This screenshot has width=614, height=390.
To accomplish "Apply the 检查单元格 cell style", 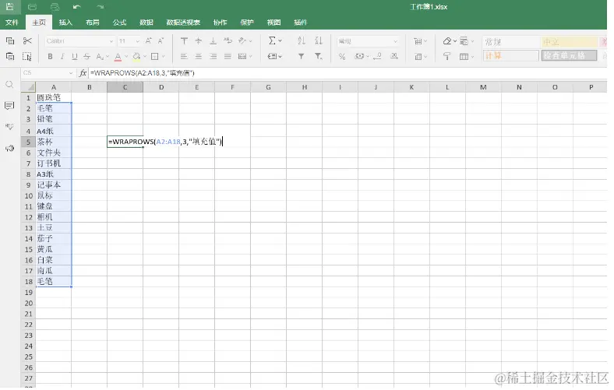I will [x=570, y=55].
